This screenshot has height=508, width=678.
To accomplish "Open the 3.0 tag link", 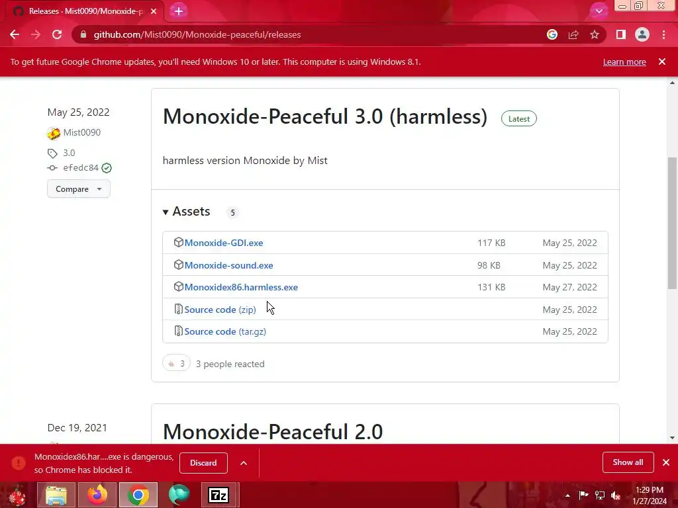I will pos(69,153).
